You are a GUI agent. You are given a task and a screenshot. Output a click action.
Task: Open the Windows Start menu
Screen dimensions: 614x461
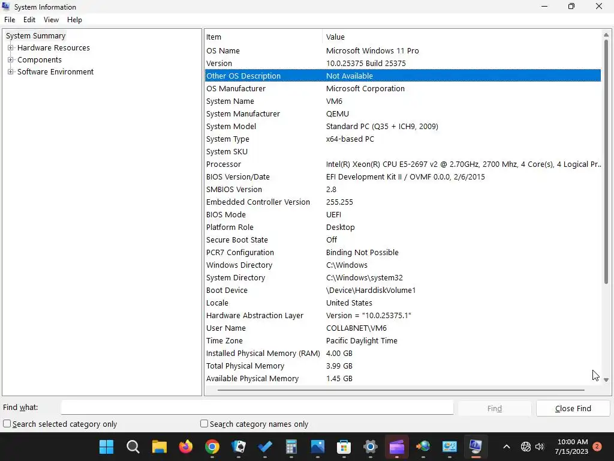click(106, 447)
